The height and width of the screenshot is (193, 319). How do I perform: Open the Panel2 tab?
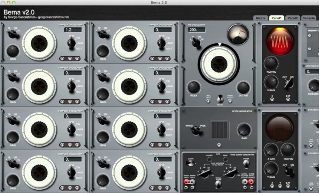tap(293, 18)
